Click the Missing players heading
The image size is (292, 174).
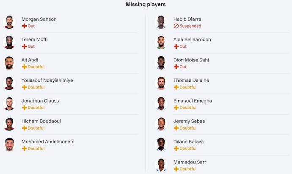coord(146,4)
